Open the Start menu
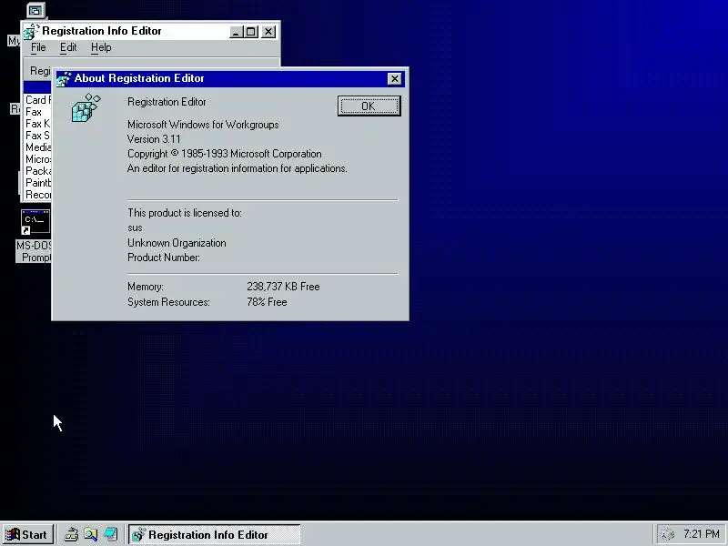728x546 pixels. 28,535
